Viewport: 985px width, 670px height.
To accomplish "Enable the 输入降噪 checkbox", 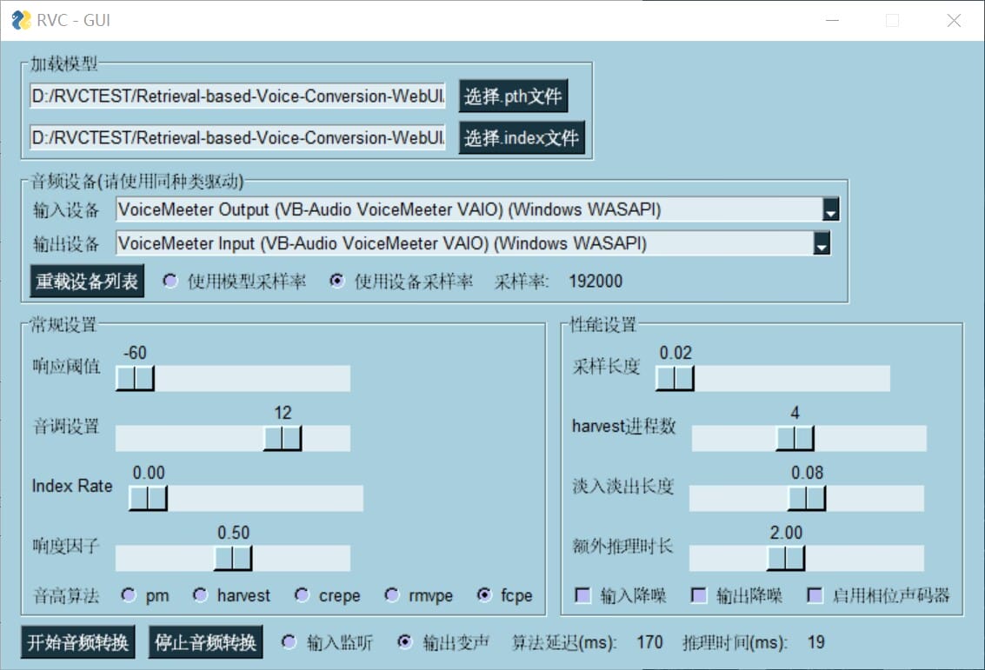I will [x=582, y=595].
